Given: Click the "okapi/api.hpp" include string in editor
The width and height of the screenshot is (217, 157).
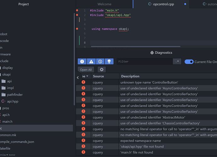Looking at the screenshot, I should pyautogui.click(x=118, y=15).
